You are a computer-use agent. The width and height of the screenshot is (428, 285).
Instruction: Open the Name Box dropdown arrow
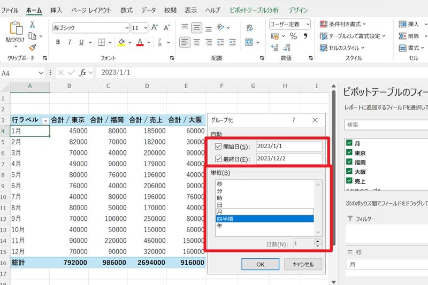[41, 73]
